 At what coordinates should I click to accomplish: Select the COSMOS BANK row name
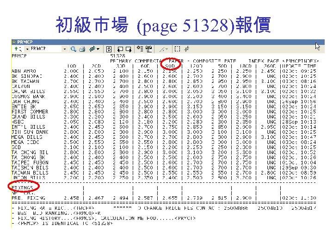click(28, 96)
